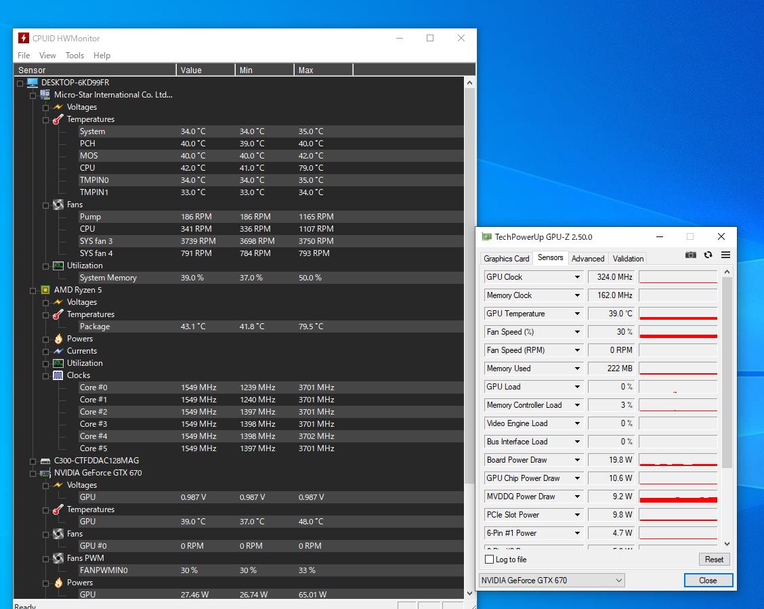764x609 pixels.
Task: Click the Sensor column header
Action: click(x=95, y=70)
